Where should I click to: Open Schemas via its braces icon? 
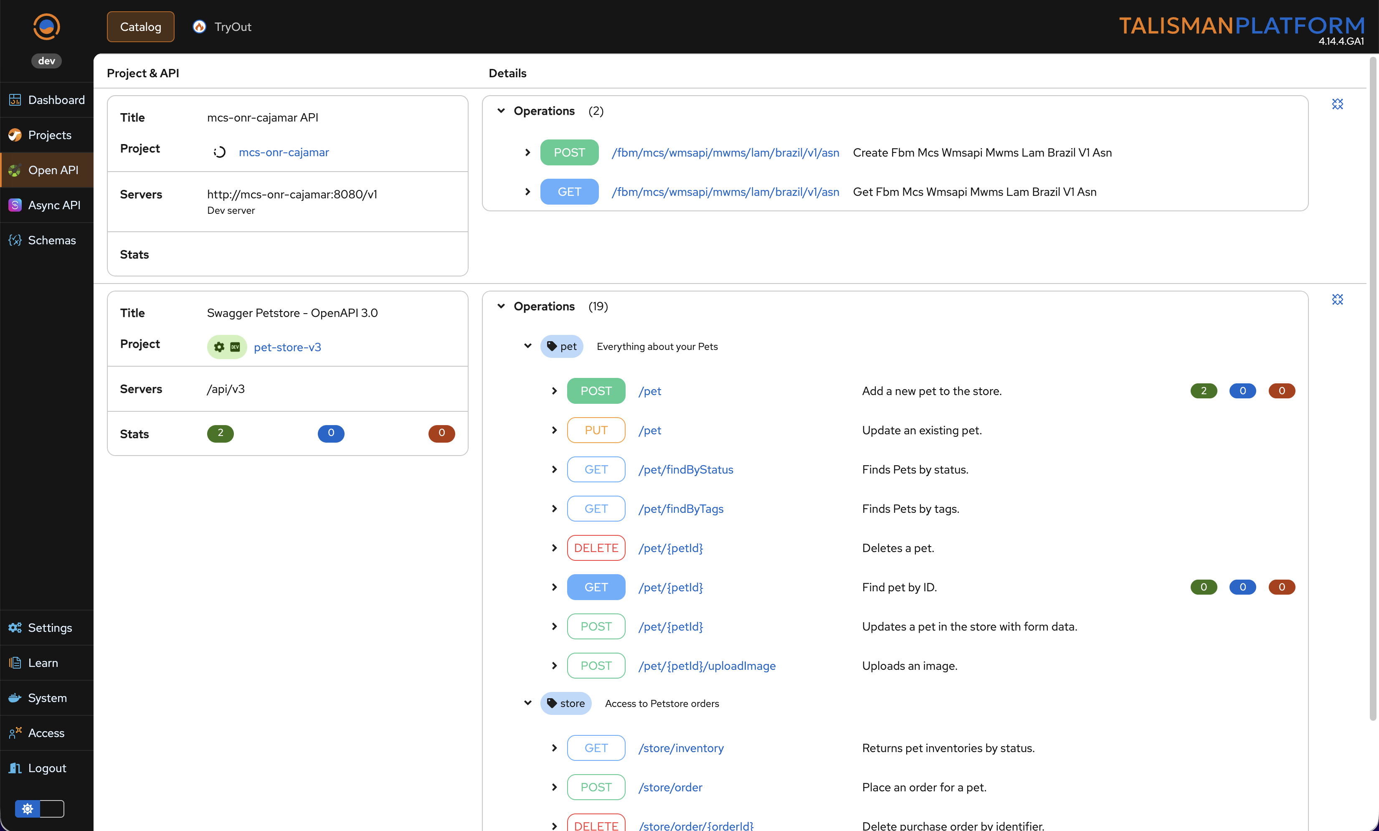[x=15, y=241]
